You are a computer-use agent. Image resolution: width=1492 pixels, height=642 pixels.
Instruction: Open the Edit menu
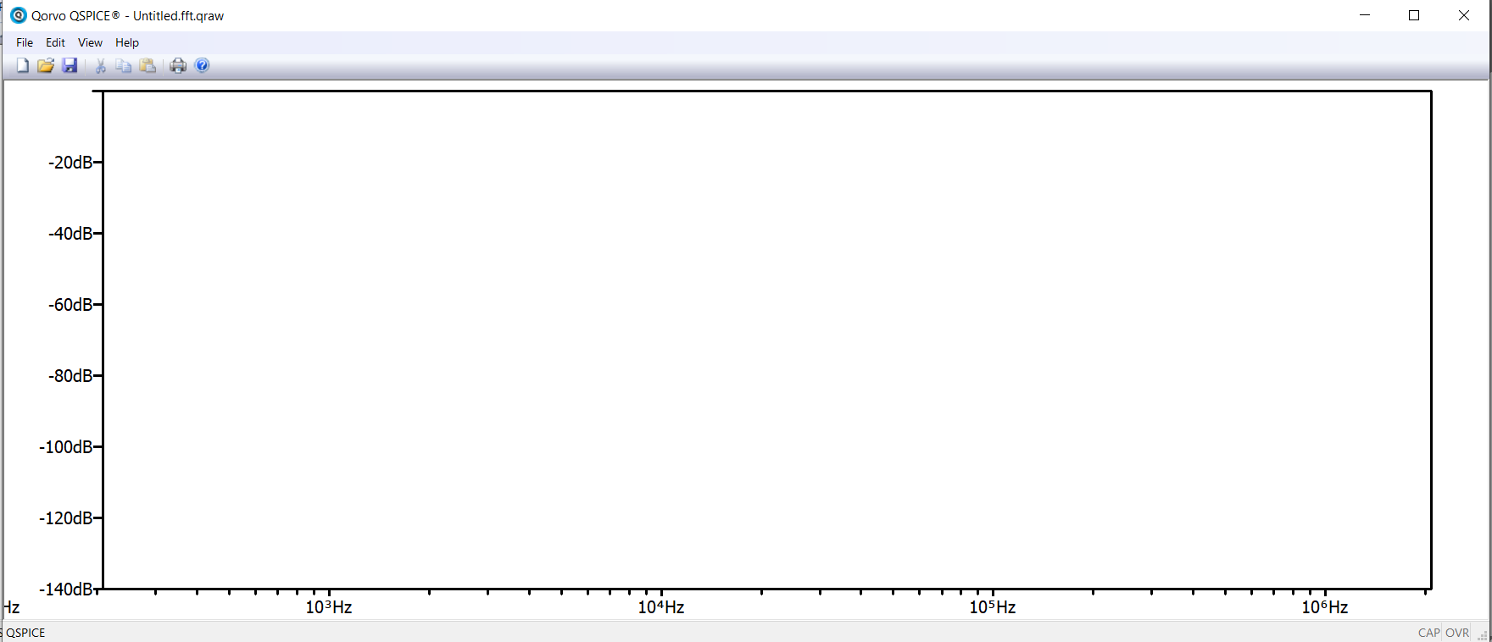[x=55, y=42]
